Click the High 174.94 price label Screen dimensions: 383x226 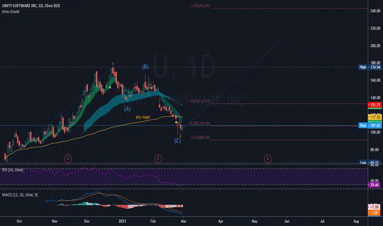[370, 67]
